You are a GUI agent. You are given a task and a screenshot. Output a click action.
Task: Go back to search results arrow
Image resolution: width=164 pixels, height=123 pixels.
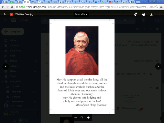(45, 29)
